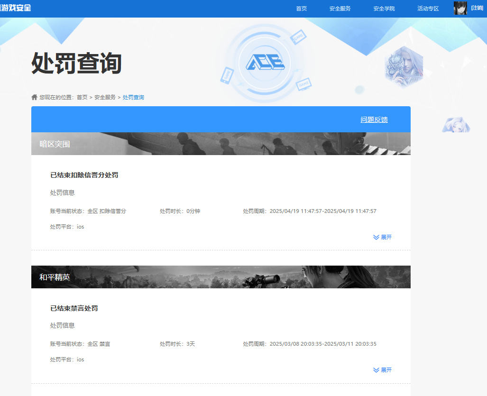Log out via the 注销 link
This screenshot has width=487, height=396.
click(477, 8)
